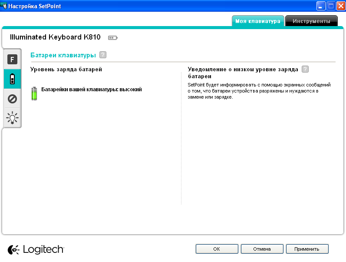Select the battery sidebar icon
Viewport: 346px width, 262px height.
pos(12,79)
